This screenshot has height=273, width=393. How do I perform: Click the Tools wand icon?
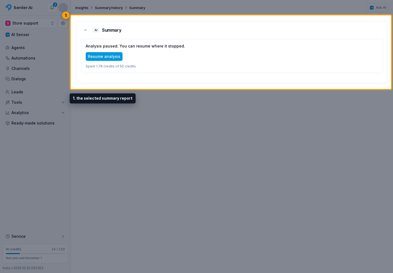point(8,102)
